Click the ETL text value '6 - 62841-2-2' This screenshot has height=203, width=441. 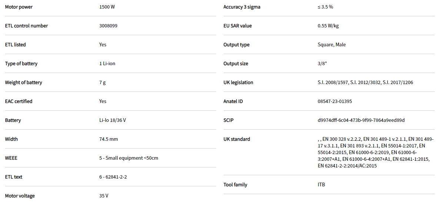point(113,177)
